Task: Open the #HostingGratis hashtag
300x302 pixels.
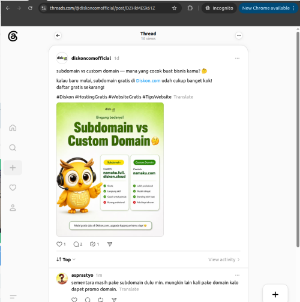Action: [91, 97]
